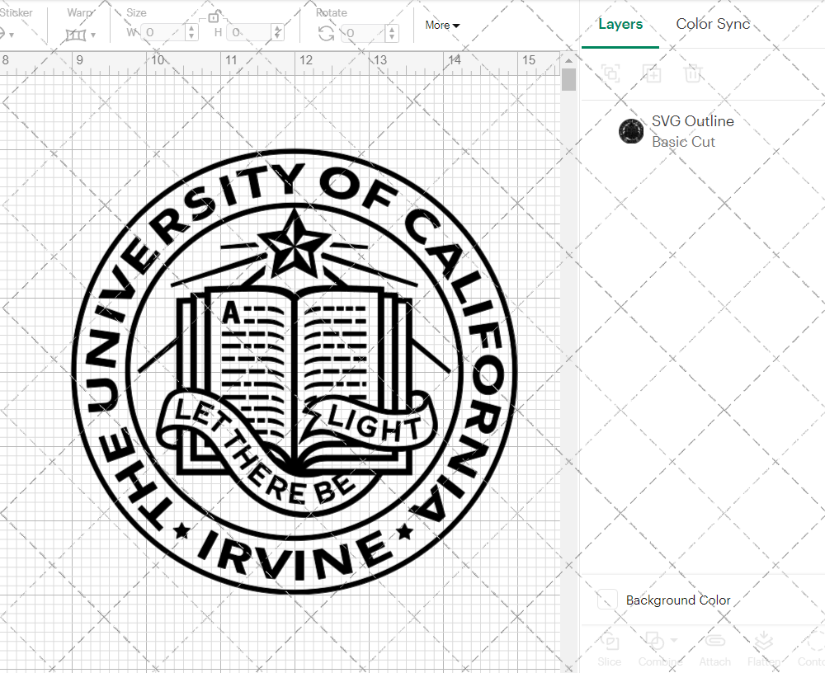Switch to the Layers tab
825x673 pixels.
(620, 24)
